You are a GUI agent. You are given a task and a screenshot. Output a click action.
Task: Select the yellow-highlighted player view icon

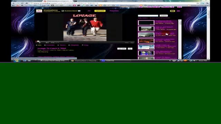pos(173,11)
